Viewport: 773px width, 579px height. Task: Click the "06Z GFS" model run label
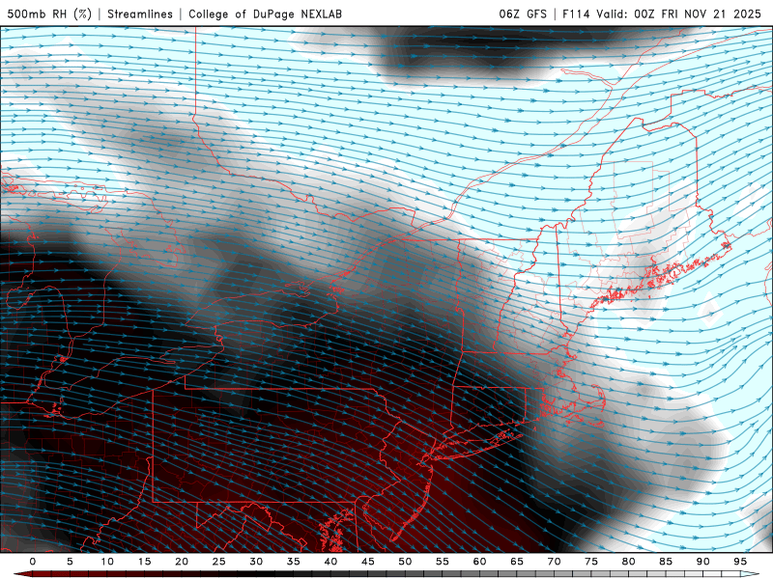[523, 14]
